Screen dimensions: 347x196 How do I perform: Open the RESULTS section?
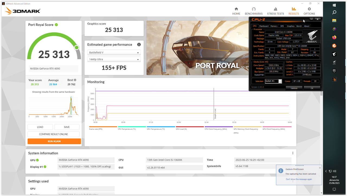[294, 11]
